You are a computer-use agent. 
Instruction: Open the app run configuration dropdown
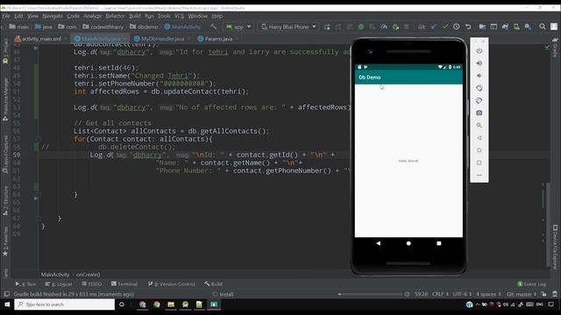[238, 27]
